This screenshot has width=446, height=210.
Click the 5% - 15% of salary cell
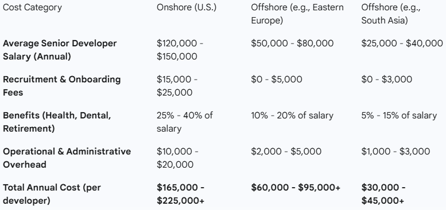pos(399,116)
